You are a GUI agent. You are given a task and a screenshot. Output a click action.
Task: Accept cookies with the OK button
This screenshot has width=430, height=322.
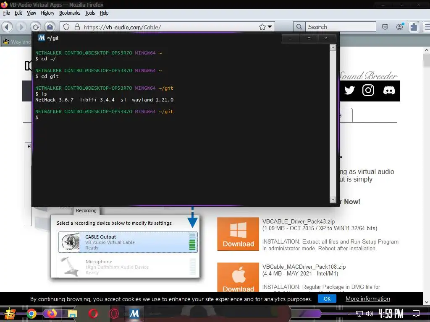tap(327, 299)
